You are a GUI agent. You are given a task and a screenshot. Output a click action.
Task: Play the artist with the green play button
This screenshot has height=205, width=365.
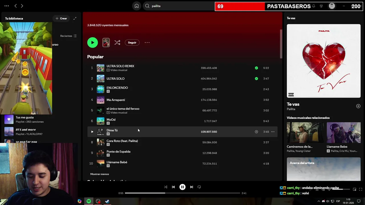pos(92,42)
